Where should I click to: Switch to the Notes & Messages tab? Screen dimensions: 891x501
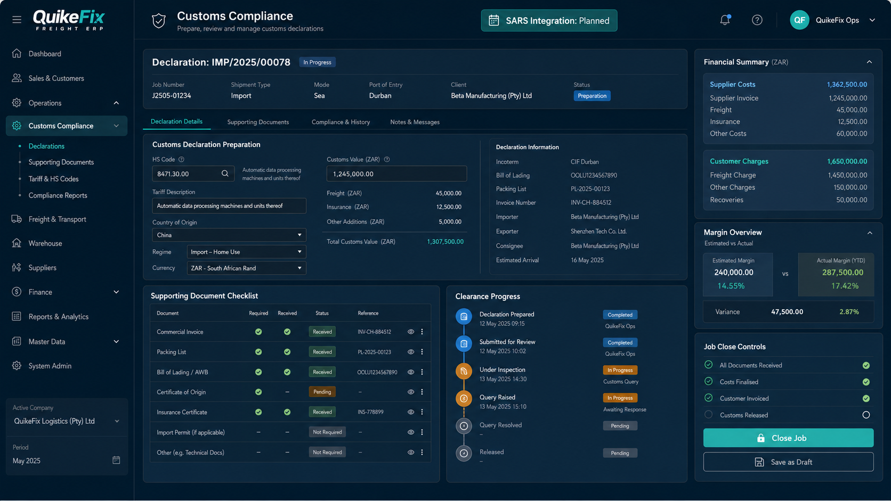[x=415, y=122]
